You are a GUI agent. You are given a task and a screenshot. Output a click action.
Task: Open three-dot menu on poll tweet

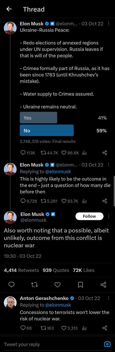click(109, 24)
